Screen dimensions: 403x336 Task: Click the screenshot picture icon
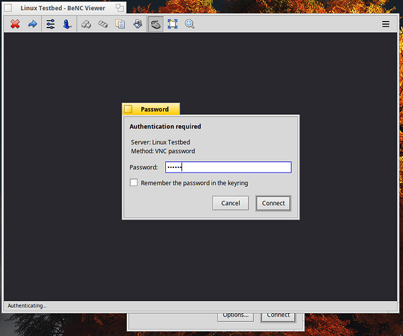tap(138, 24)
